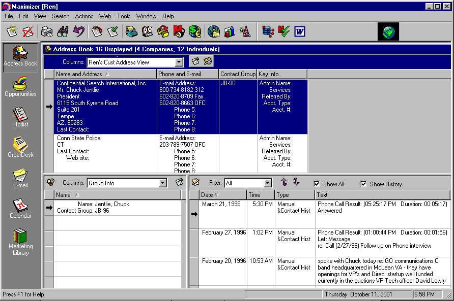Image resolution: width=454 pixels, height=301 pixels.
Task: Open the Search menu
Action: (x=61, y=16)
